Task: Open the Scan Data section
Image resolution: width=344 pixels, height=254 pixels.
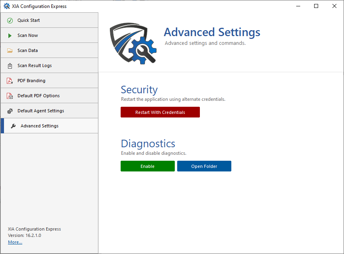Action: (49, 50)
